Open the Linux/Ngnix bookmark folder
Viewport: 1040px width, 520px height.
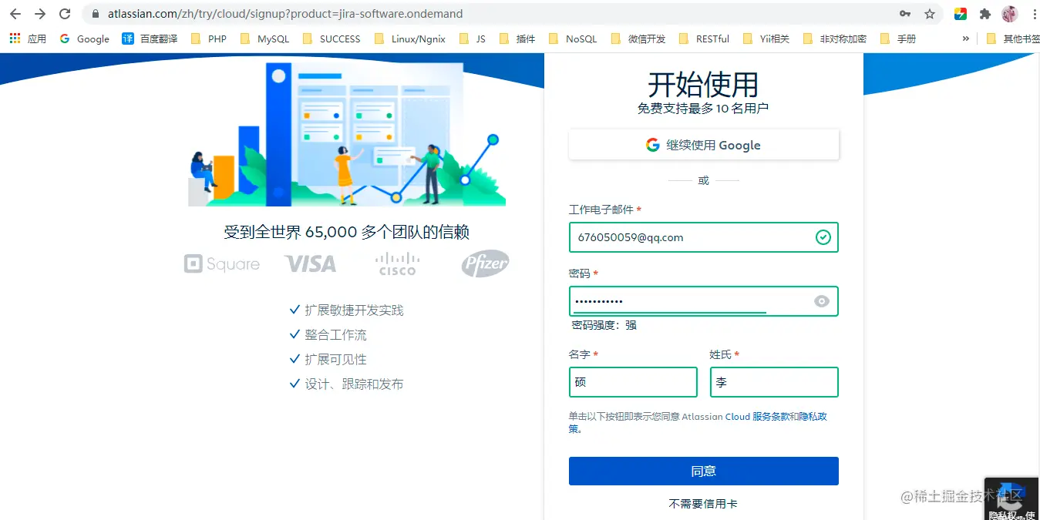409,39
